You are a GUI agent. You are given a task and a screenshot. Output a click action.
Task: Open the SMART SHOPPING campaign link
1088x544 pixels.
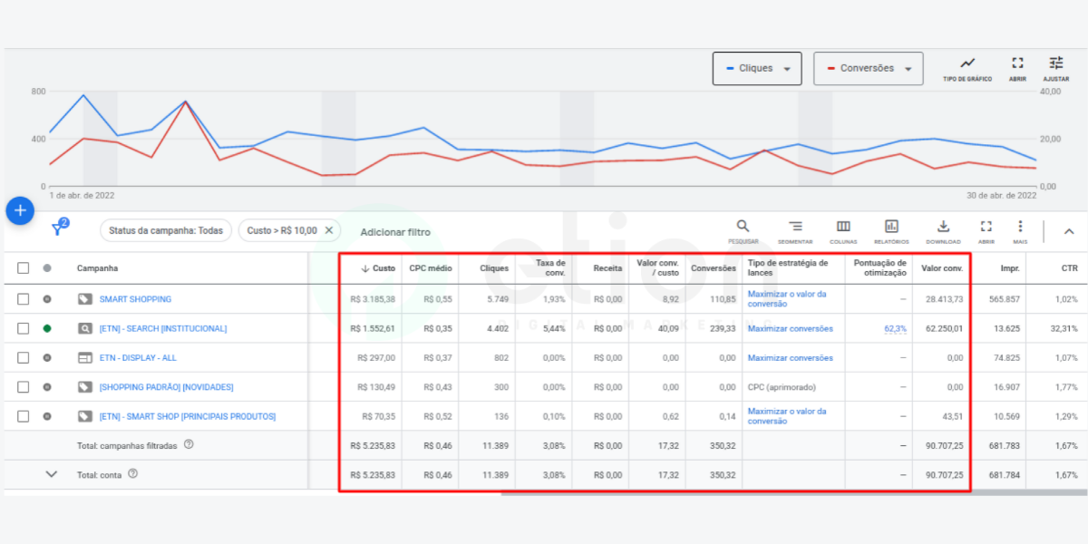(135, 299)
